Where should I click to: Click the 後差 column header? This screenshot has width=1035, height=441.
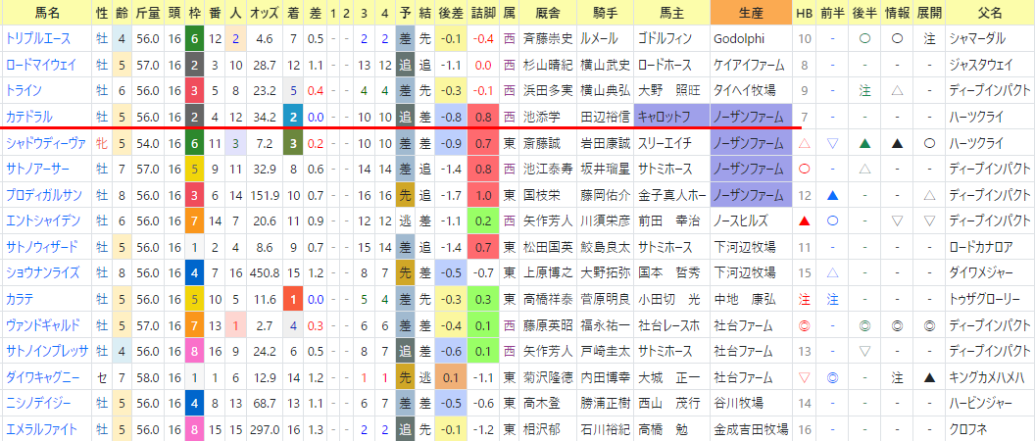point(451,13)
